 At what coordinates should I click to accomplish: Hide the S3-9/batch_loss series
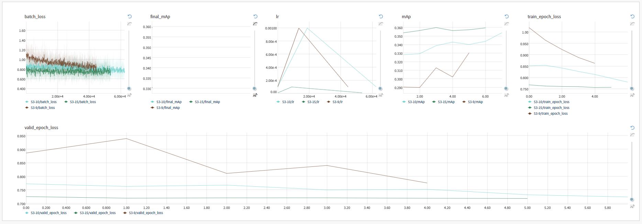click(x=40, y=108)
